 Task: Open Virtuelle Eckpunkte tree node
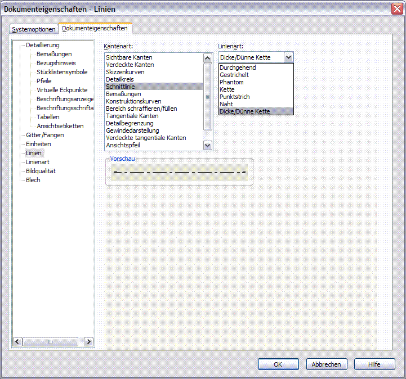point(62,90)
